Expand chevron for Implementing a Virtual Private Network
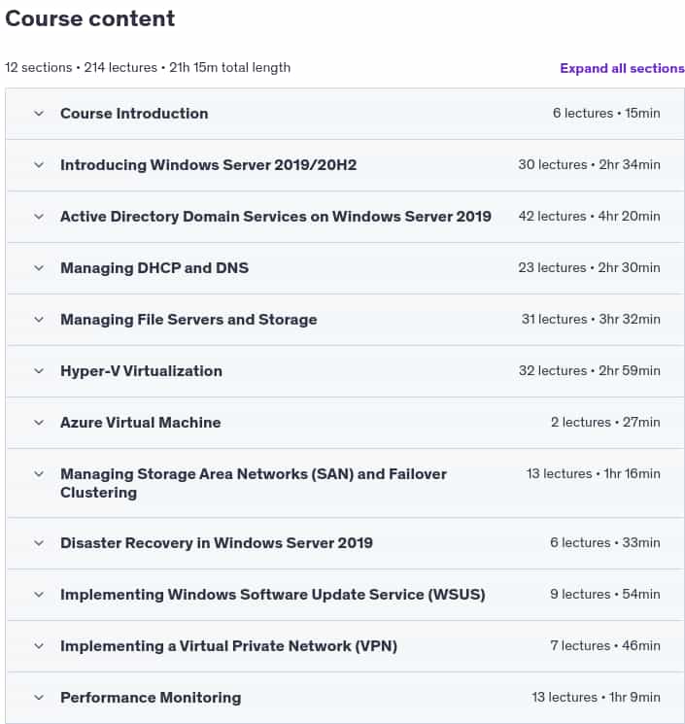 [39, 646]
